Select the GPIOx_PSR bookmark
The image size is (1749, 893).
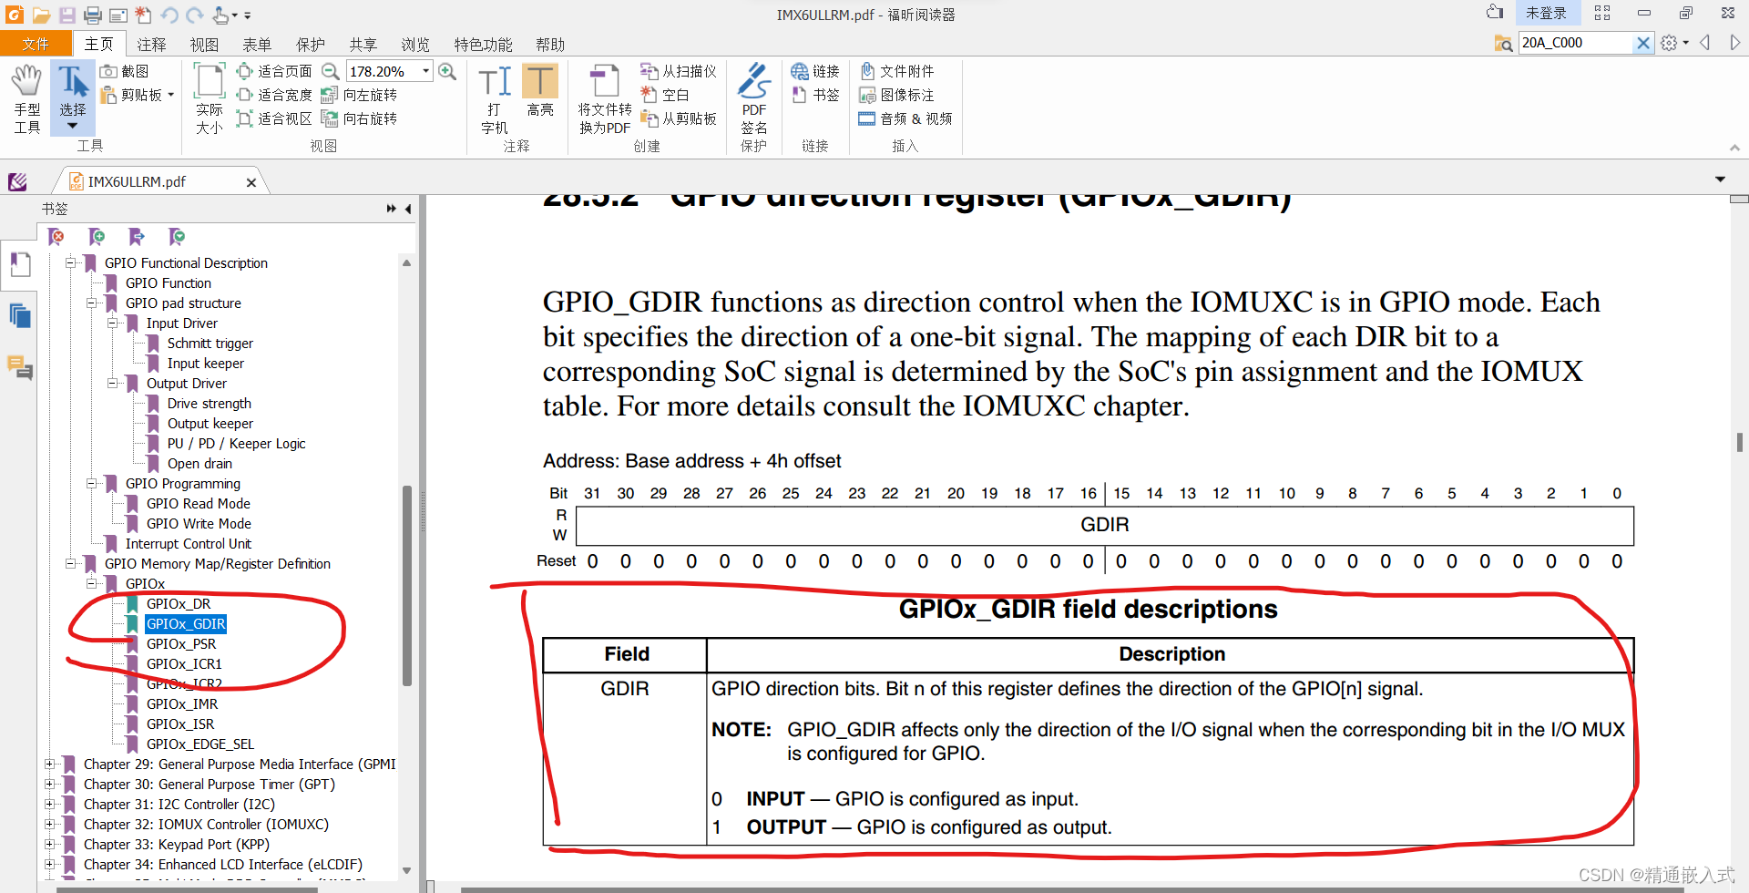[181, 643]
